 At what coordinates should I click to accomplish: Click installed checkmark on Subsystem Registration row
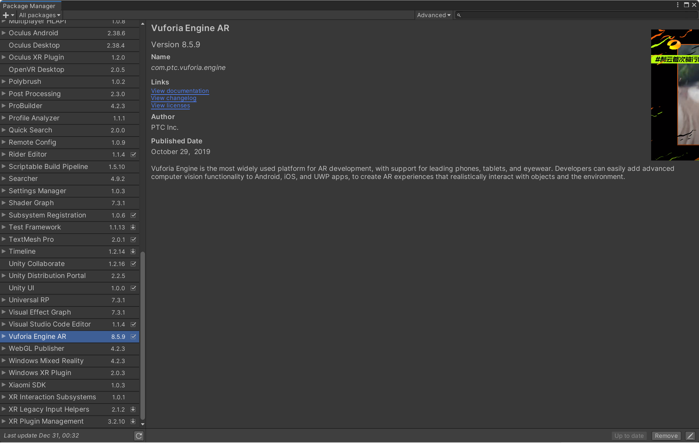tap(133, 215)
